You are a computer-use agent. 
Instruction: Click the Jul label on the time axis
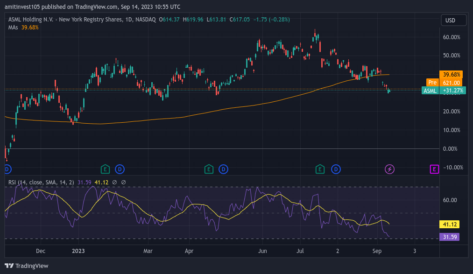(x=300, y=251)
